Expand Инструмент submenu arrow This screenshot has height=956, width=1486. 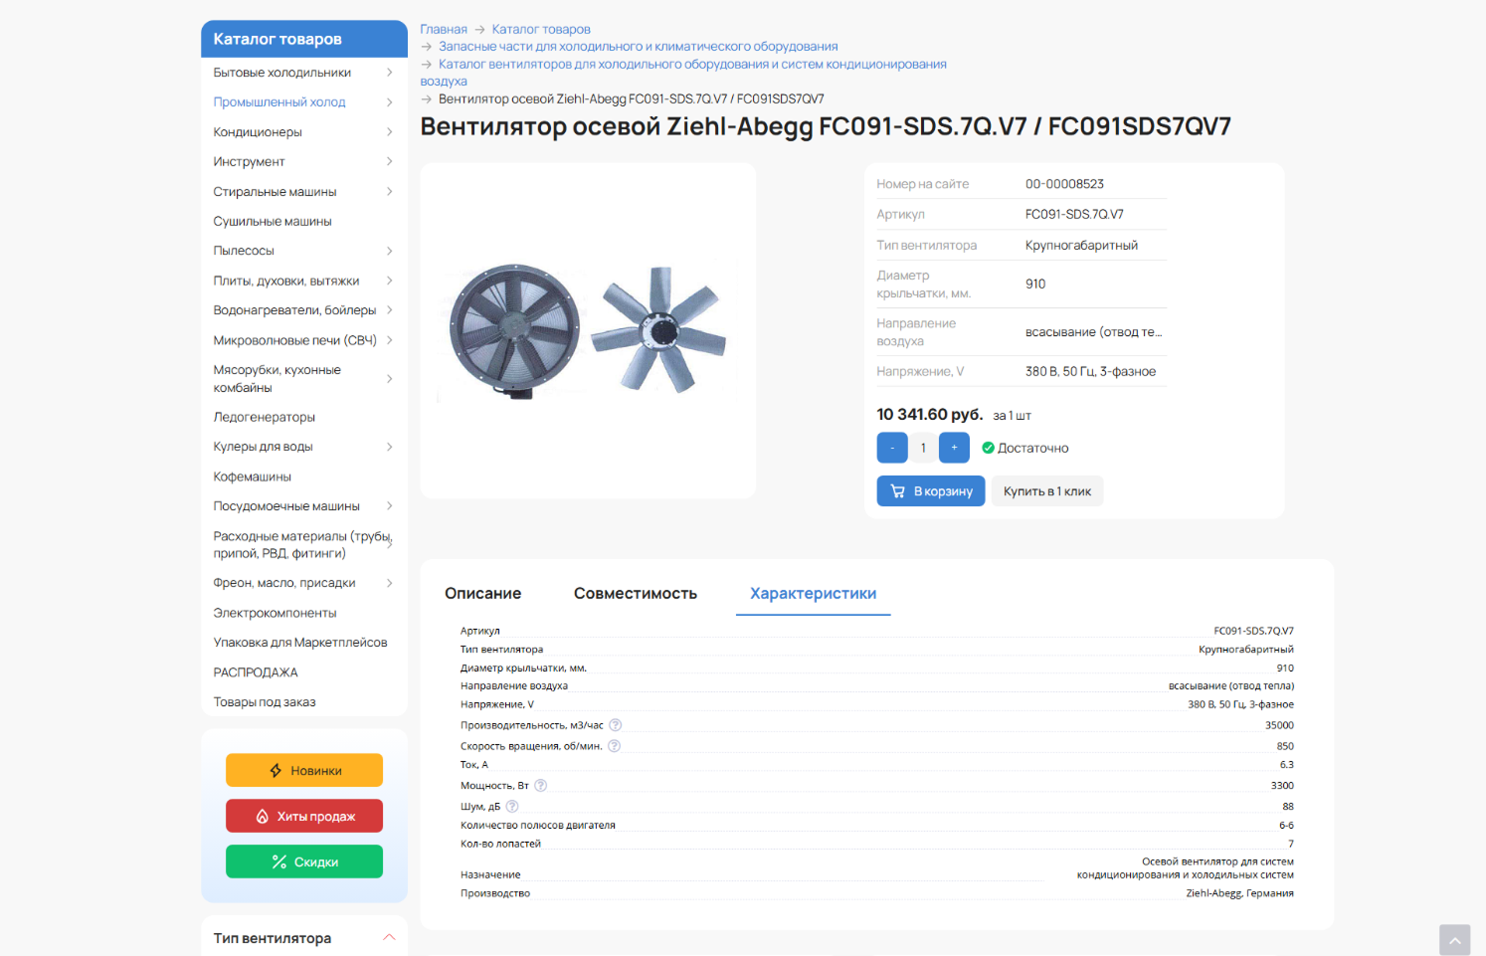point(389,161)
